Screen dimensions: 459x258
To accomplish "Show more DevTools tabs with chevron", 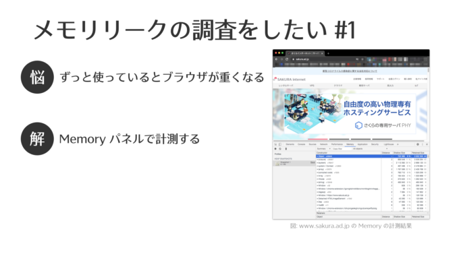I will pos(398,144).
